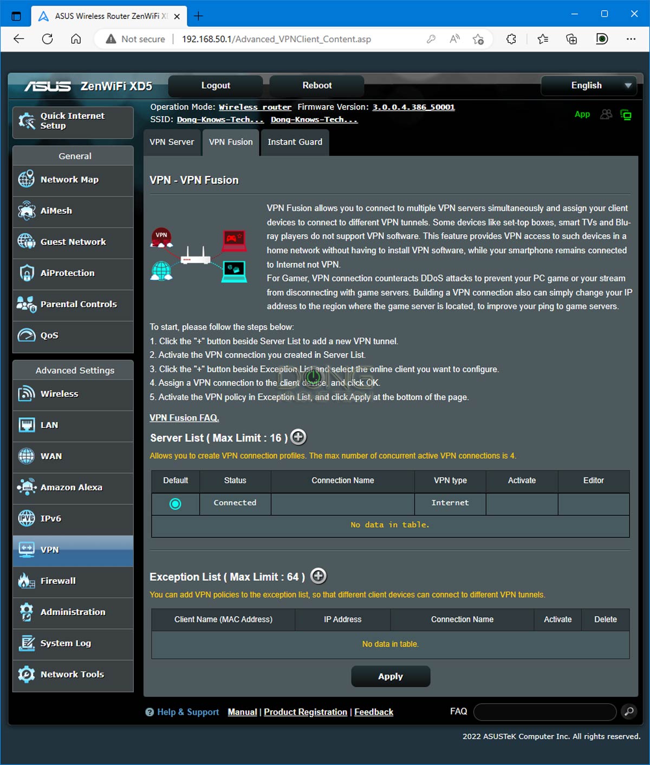Open a new browser tab
650x765 pixels.
(x=199, y=16)
